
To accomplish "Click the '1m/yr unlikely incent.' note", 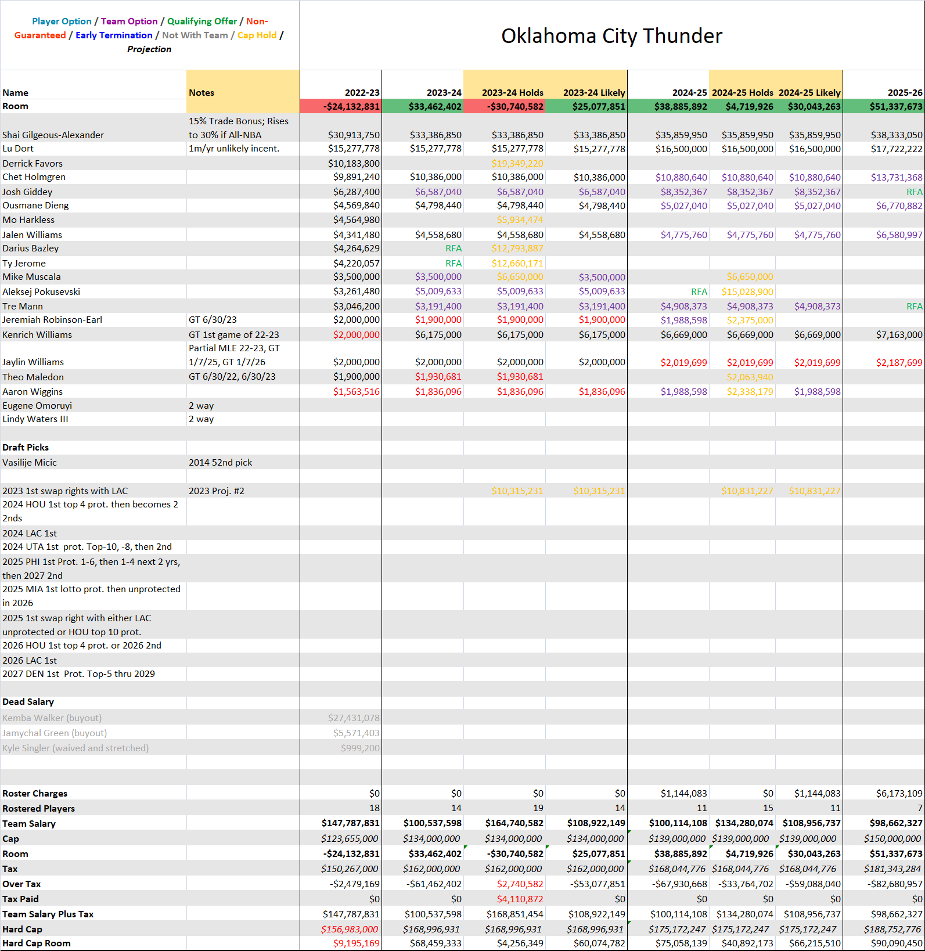I will click(x=234, y=149).
